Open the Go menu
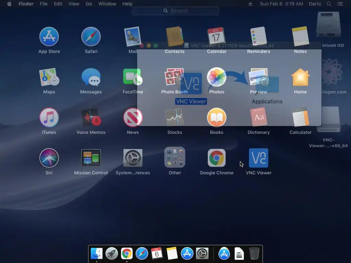 click(89, 4)
